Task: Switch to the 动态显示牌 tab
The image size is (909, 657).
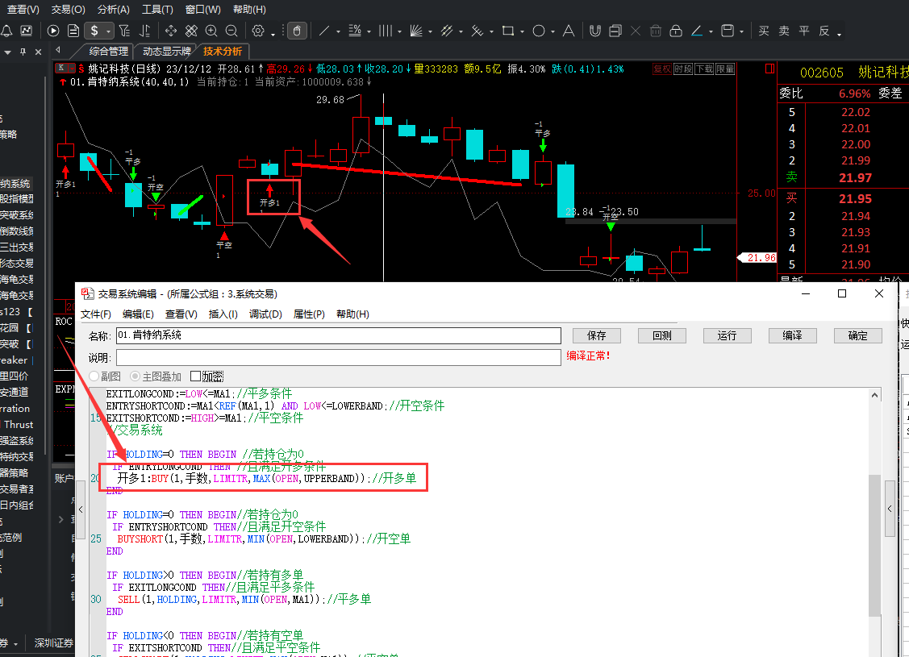Action: tap(166, 51)
